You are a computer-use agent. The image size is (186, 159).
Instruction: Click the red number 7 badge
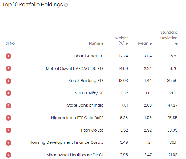[x=8, y=130]
